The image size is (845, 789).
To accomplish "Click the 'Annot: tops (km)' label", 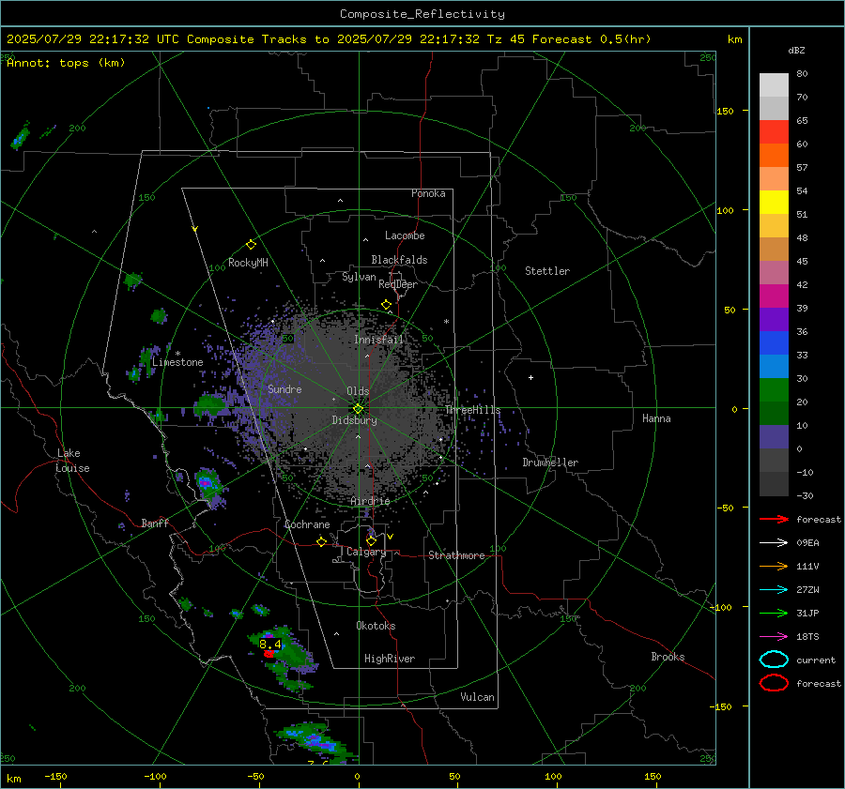I will [66, 63].
